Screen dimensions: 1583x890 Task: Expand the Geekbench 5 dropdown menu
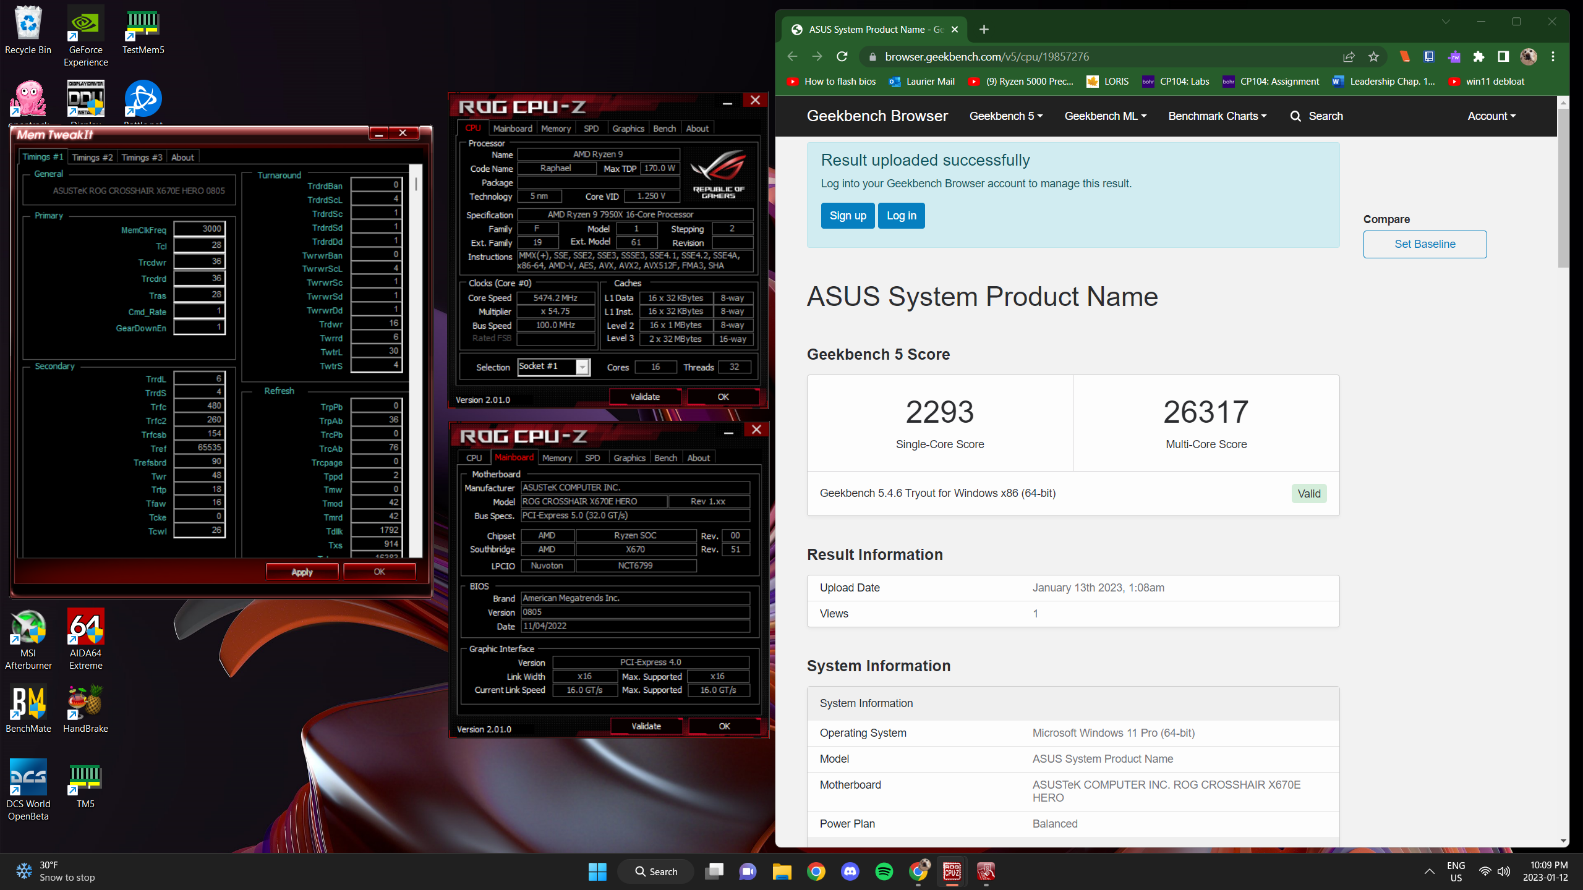(x=1006, y=116)
